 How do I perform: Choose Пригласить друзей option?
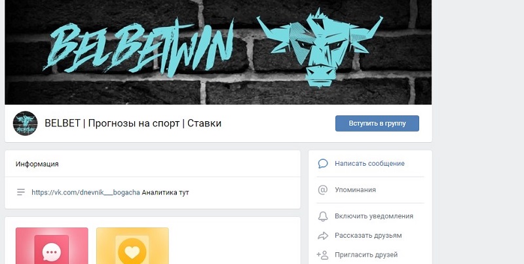pyautogui.click(x=366, y=255)
